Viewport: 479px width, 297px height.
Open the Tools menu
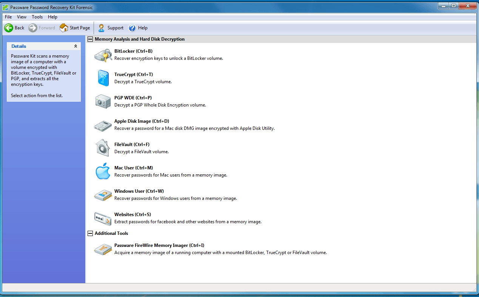[x=37, y=17]
